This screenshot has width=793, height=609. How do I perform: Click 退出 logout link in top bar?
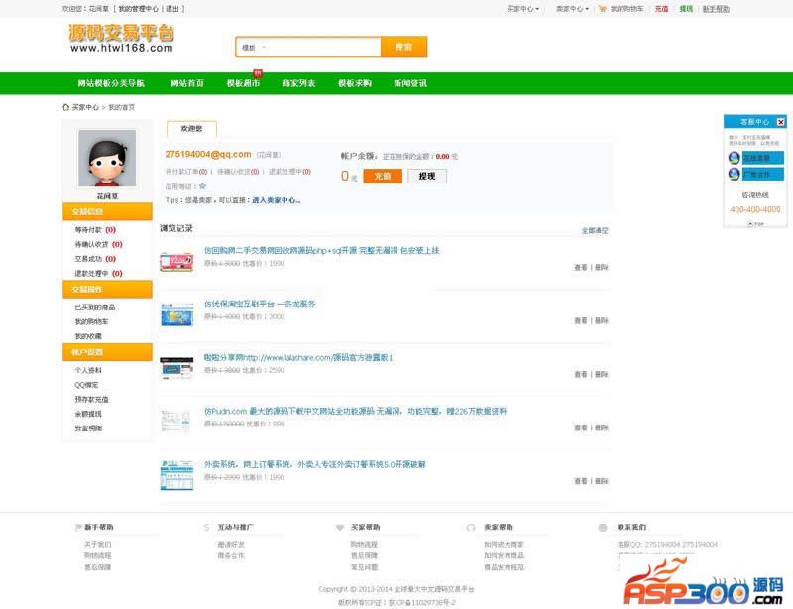(172, 9)
